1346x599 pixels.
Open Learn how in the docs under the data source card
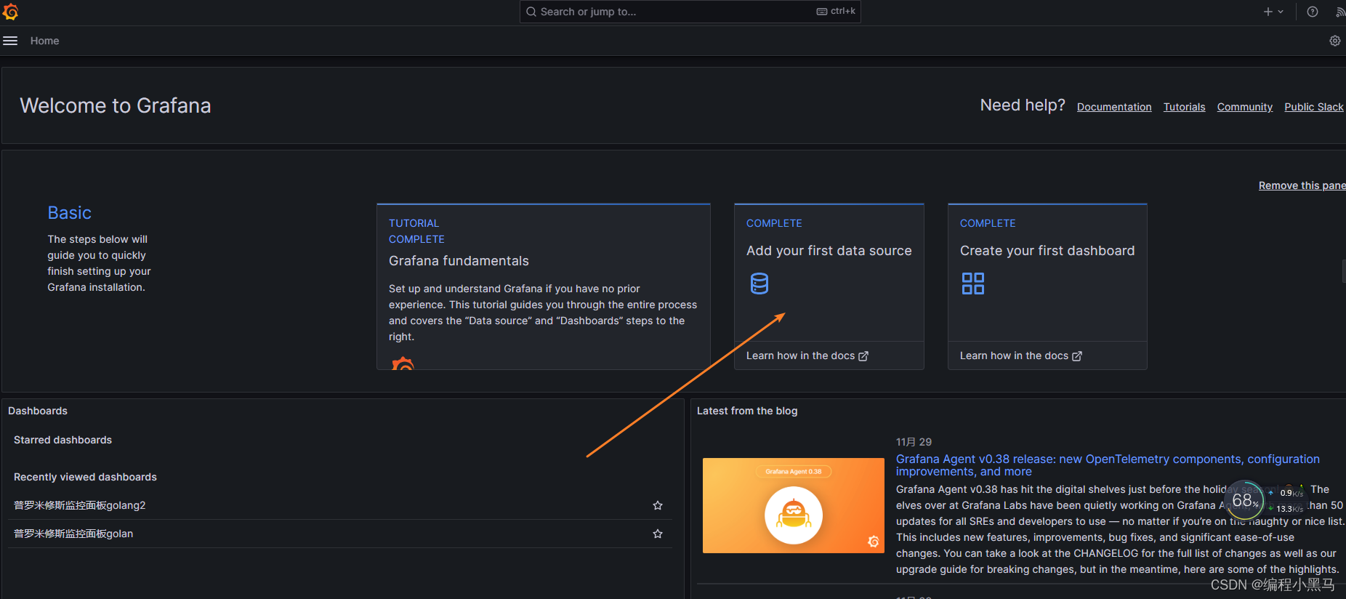(807, 355)
